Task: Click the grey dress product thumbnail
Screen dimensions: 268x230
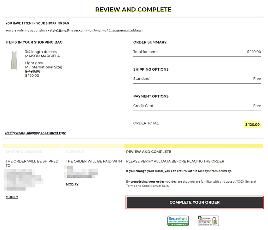Action: 14,60
